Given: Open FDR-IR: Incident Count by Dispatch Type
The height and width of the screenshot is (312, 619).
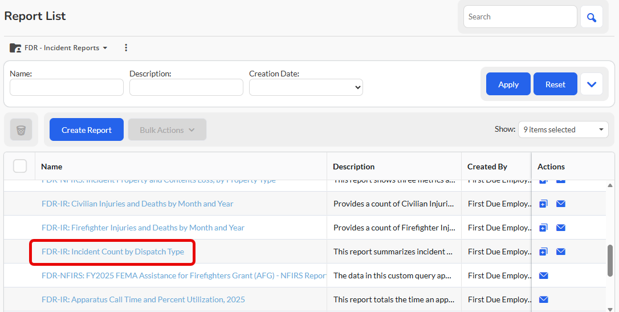Looking at the screenshot, I should click(x=113, y=252).
